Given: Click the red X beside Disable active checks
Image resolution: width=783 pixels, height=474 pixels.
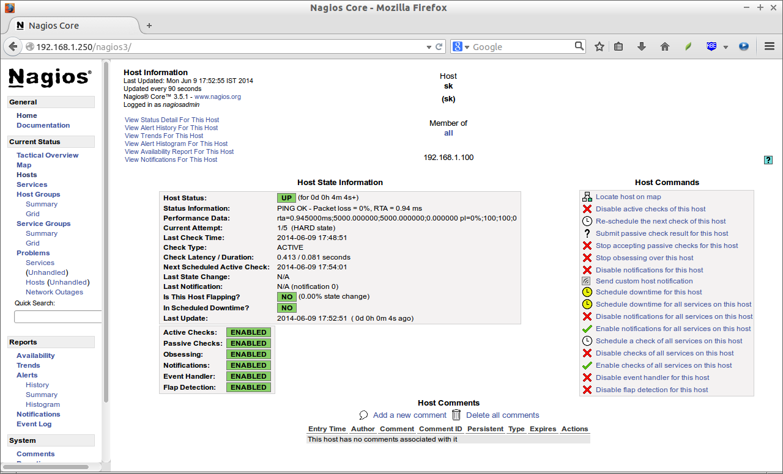Looking at the screenshot, I should tap(587, 209).
